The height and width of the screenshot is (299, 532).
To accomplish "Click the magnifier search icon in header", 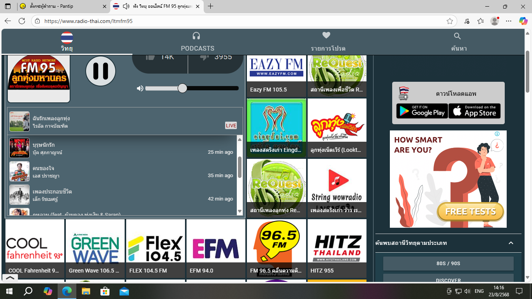I will (458, 36).
